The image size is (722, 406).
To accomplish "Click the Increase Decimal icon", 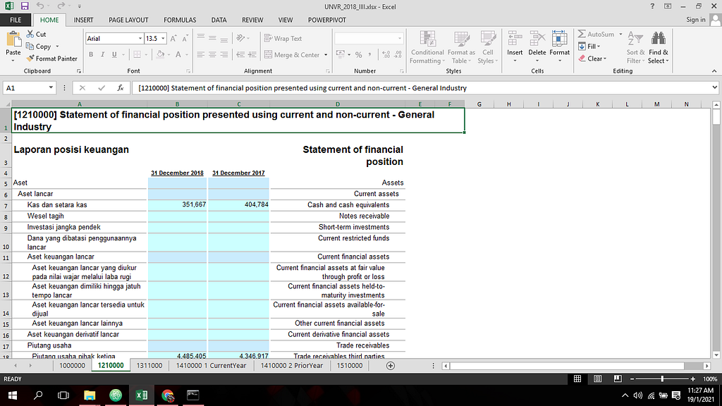I will pyautogui.click(x=386, y=55).
